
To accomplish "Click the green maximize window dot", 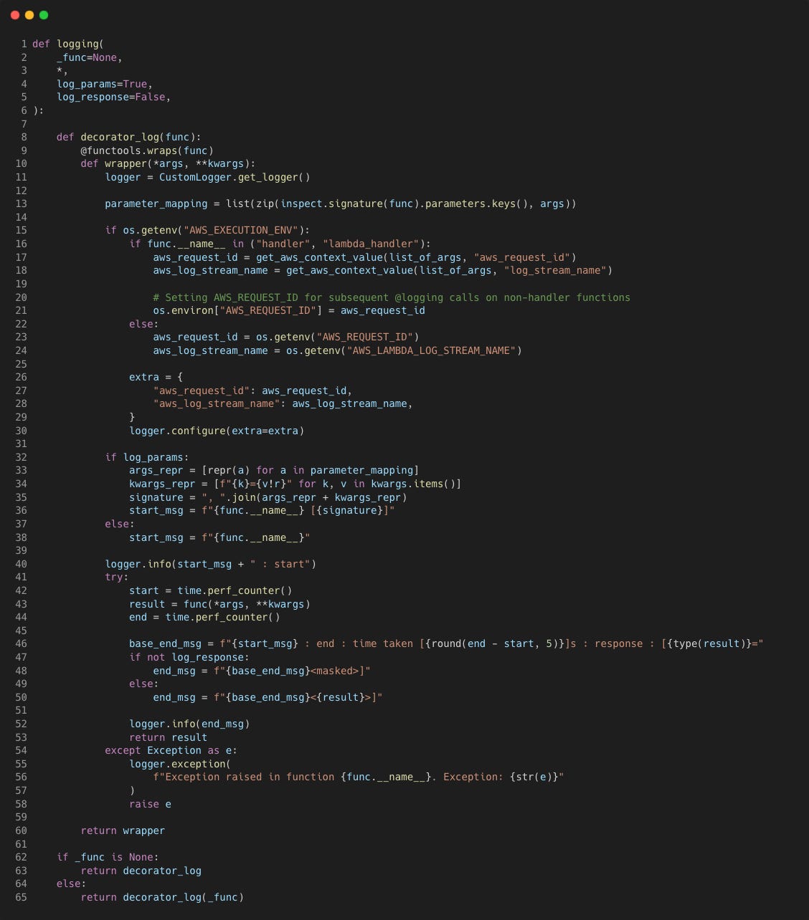I will pyautogui.click(x=44, y=15).
